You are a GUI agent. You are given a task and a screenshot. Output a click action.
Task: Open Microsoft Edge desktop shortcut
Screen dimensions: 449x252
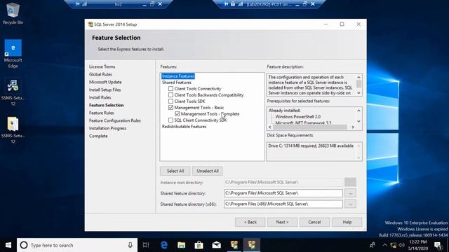tap(13, 54)
